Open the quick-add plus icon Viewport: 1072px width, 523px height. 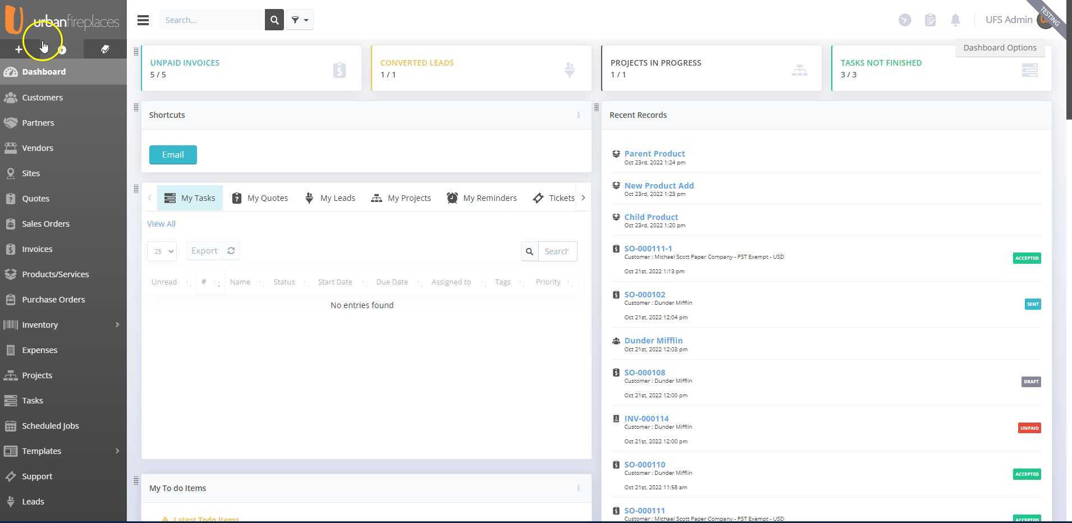(19, 49)
